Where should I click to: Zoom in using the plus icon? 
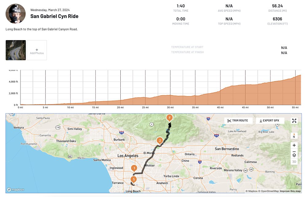(294, 145)
